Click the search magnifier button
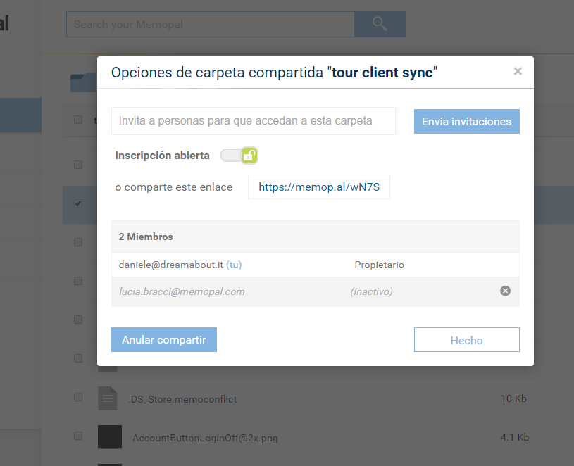Screen dimensions: 574x466 tap(380, 24)
